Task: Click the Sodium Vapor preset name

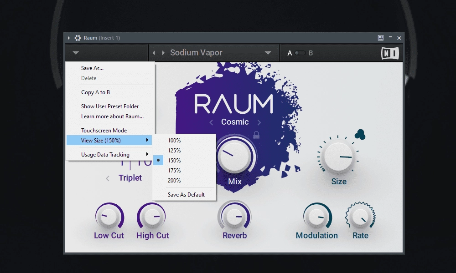Action: [x=196, y=52]
